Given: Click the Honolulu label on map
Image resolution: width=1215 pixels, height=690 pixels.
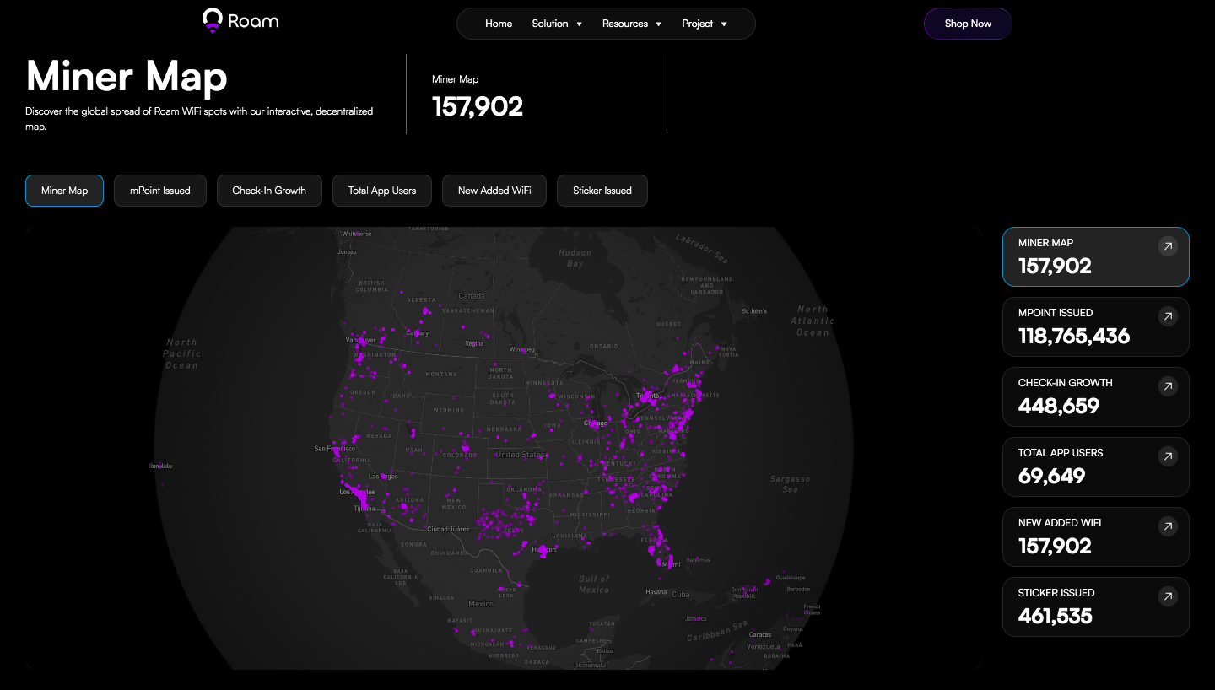Looking at the screenshot, I should pos(159,466).
